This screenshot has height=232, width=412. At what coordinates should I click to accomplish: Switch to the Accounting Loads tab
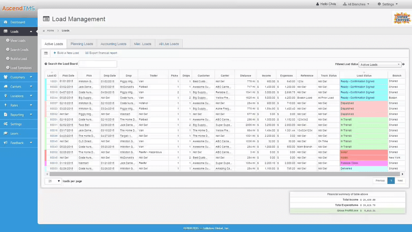coord(113,44)
